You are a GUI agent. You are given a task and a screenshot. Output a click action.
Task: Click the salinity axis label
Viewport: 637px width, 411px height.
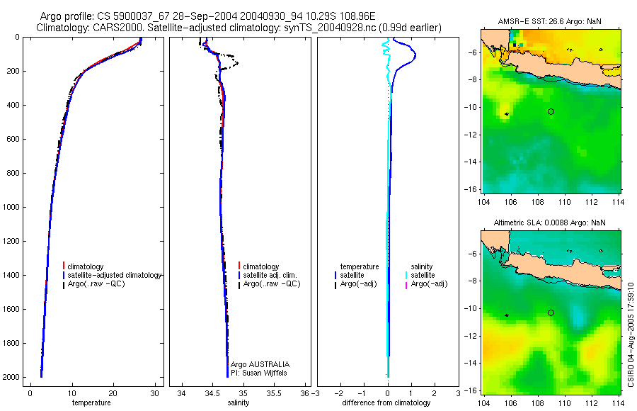pos(239,402)
